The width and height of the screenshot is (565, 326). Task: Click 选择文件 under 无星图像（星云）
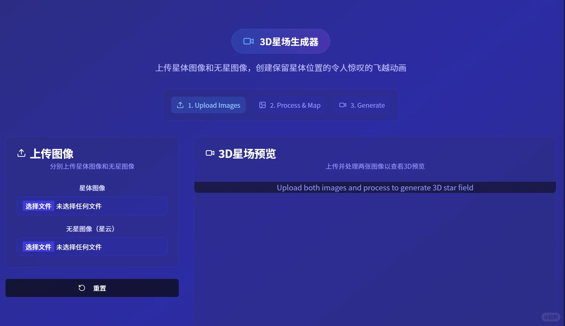[x=38, y=247]
